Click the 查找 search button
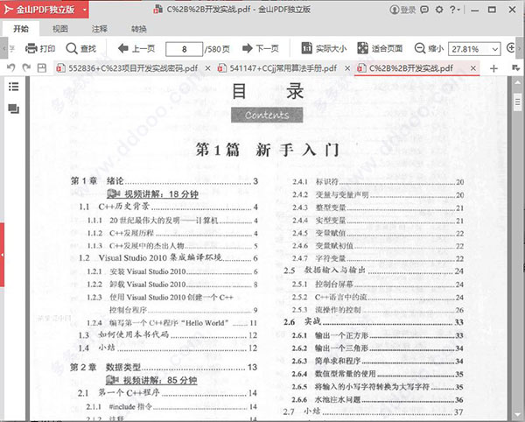Image resolution: width=525 pixels, height=422 pixels. 81,49
